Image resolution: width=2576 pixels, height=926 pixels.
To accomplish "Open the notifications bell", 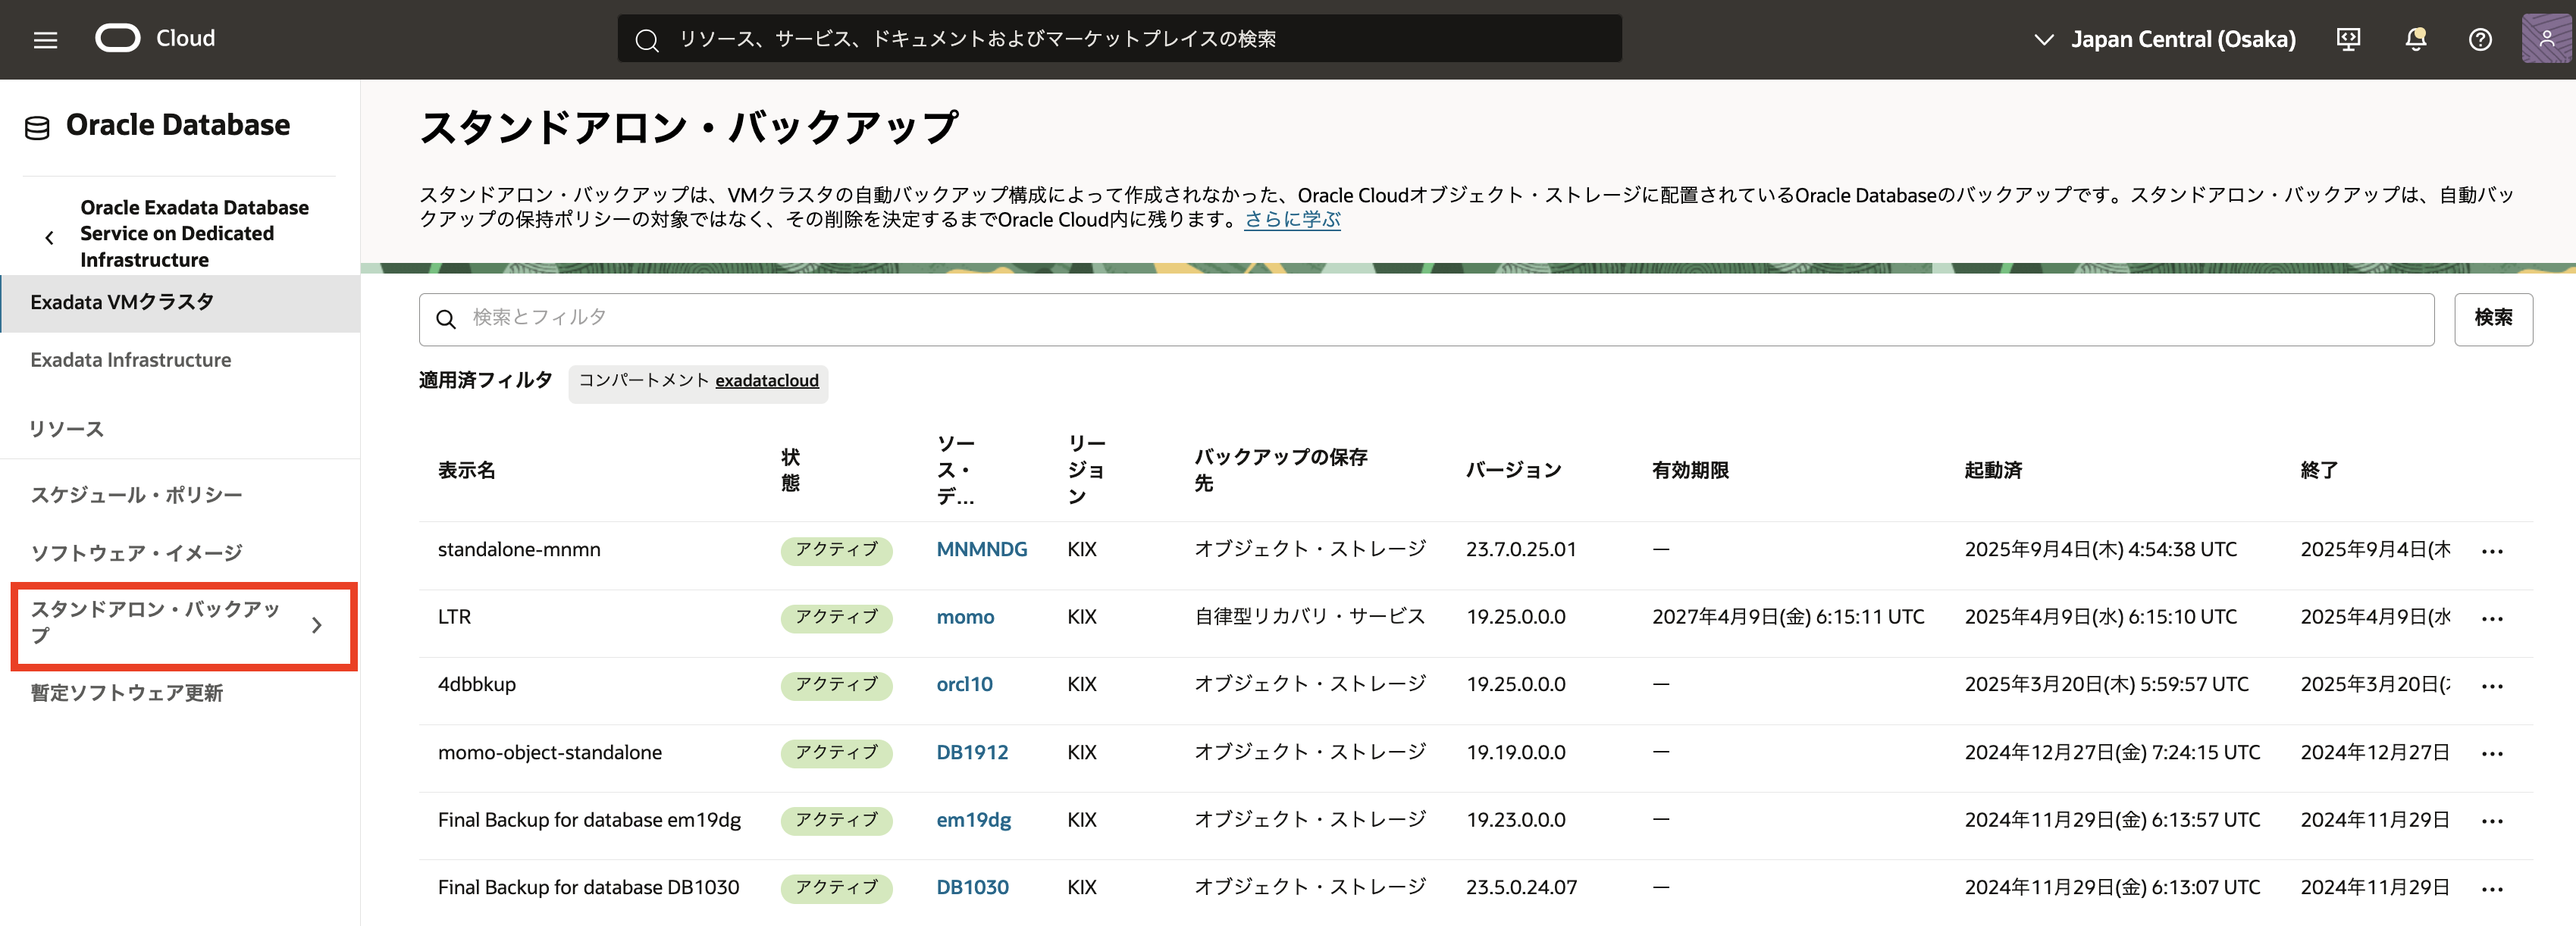I will (x=2415, y=39).
